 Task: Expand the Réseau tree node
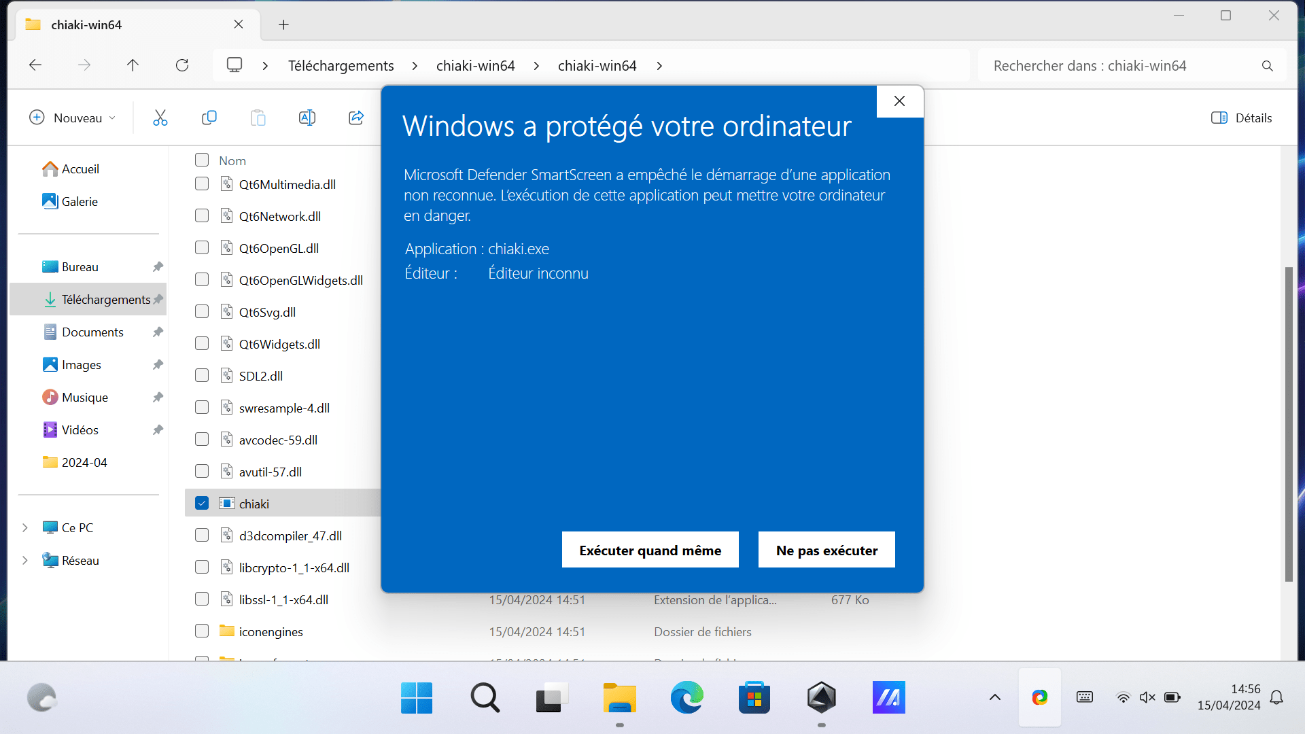click(x=25, y=560)
